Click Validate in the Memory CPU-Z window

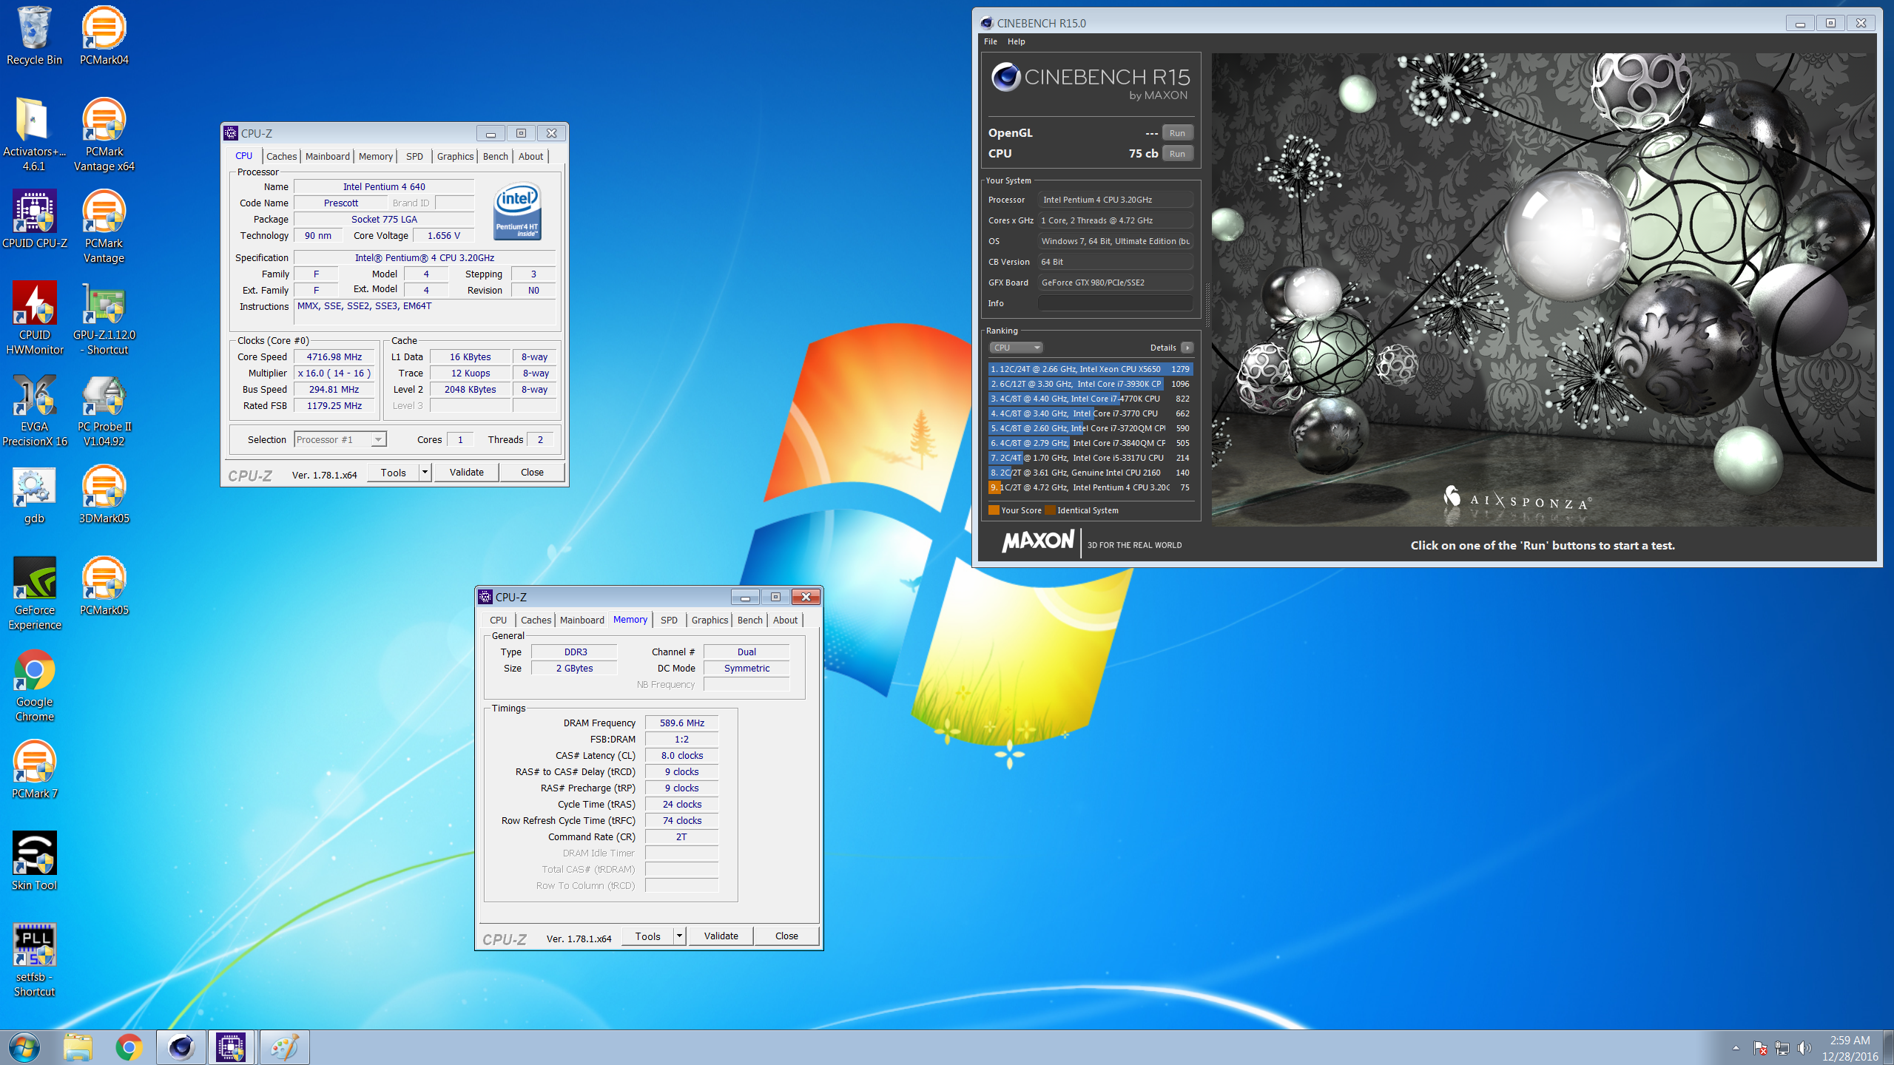pyautogui.click(x=721, y=936)
